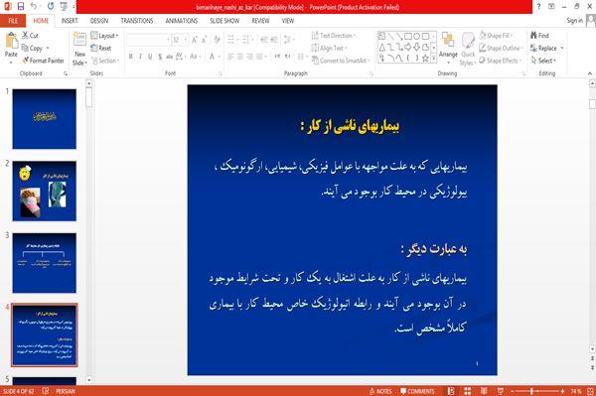Open Quick Styles gallery

tap(468, 50)
